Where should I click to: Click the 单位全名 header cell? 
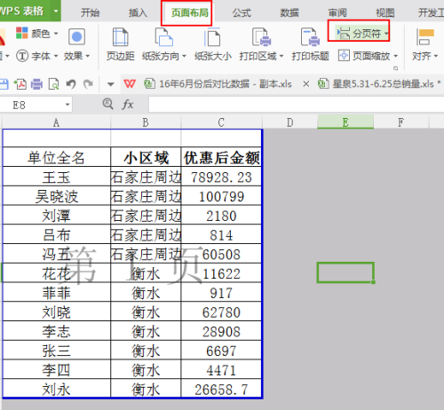pos(56,157)
